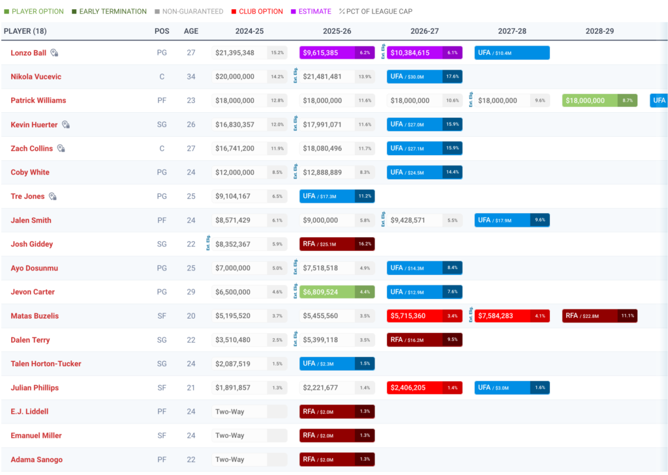Open Nikola Vucevic's player page
The image size is (668, 475).
coord(36,77)
